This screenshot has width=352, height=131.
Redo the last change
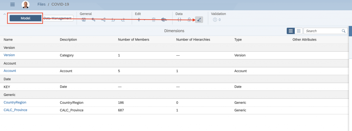click(x=123, y=20)
